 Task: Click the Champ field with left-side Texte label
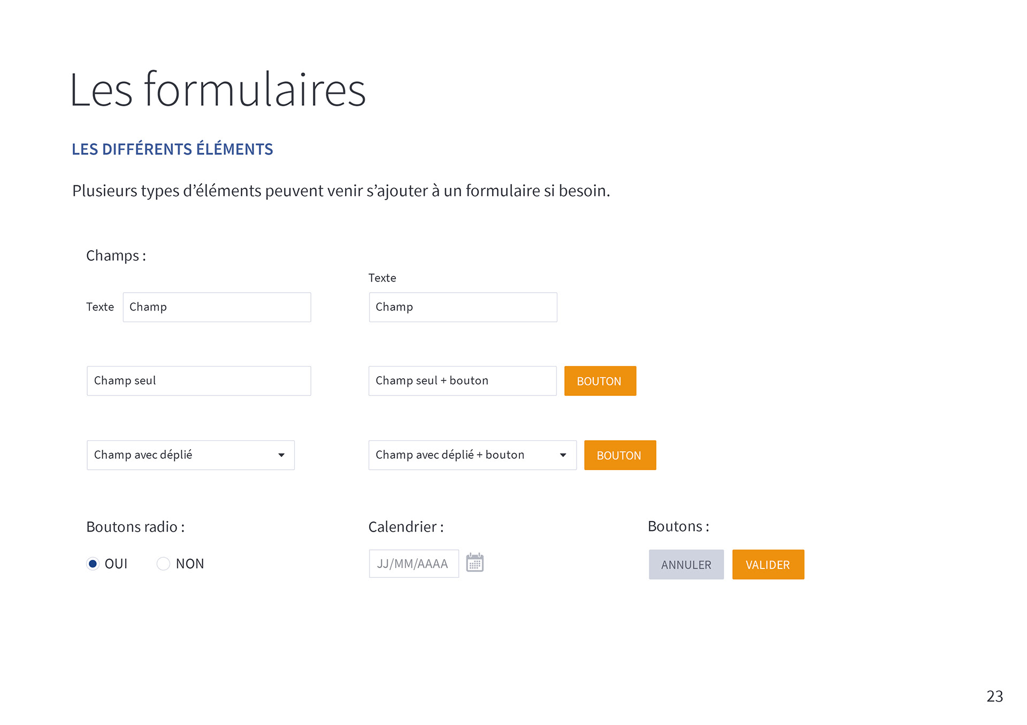[x=217, y=307]
